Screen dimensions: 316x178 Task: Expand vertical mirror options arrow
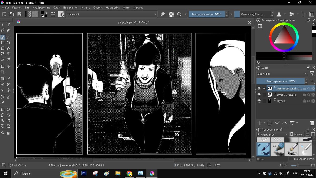tap(298, 14)
